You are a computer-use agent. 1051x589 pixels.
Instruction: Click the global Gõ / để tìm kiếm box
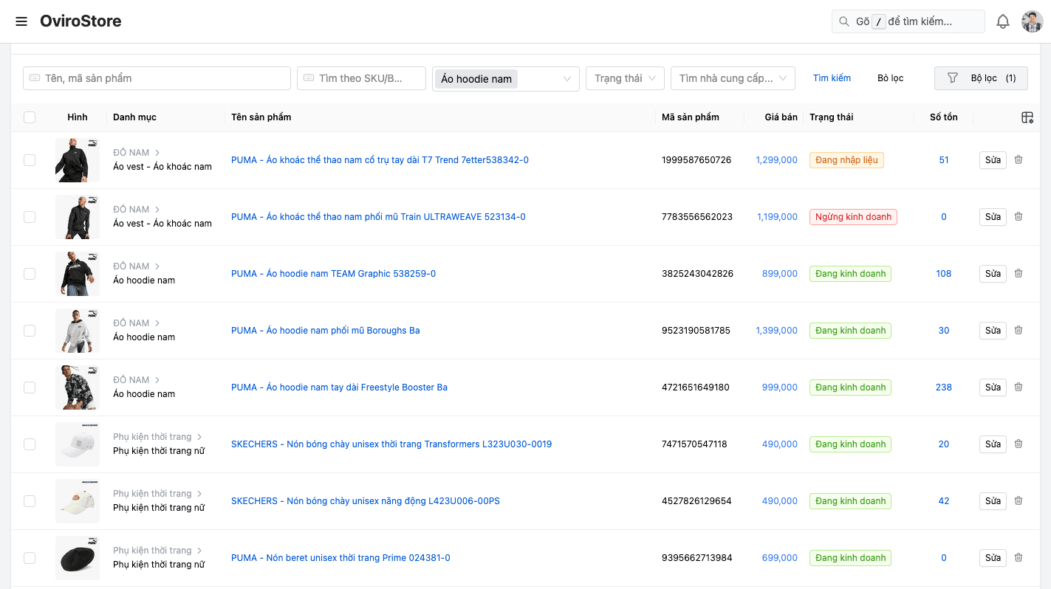pos(908,21)
